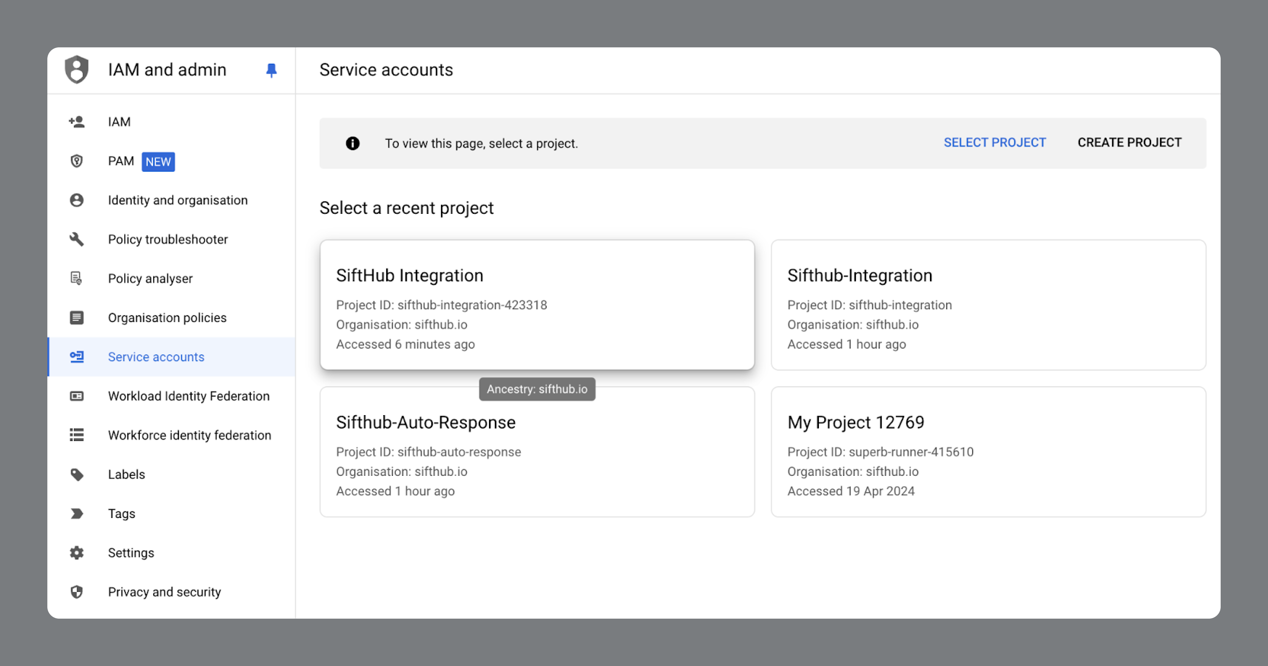Open the Tags menu item
The image size is (1268, 666).
[x=121, y=514]
